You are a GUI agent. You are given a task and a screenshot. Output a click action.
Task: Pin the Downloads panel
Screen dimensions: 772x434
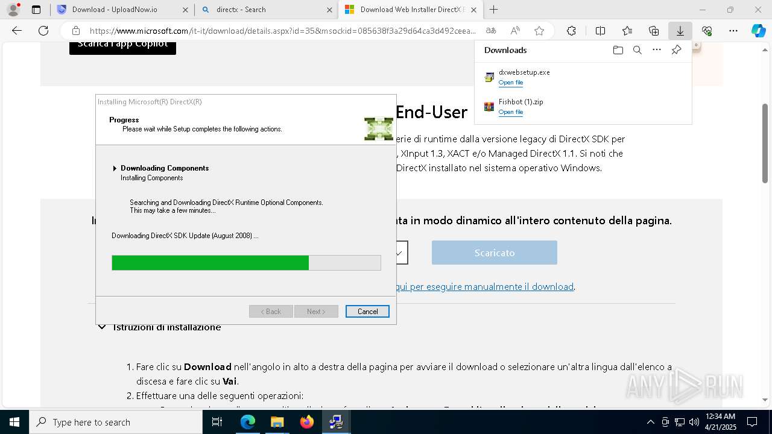(676, 50)
